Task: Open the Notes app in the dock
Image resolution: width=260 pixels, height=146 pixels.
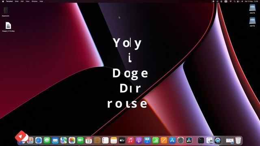Action: click(x=114, y=141)
